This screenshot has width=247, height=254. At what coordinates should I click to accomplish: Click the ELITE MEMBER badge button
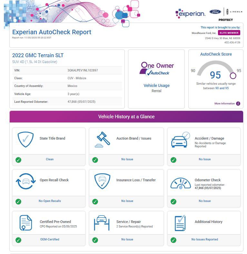pyautogui.click(x=229, y=33)
